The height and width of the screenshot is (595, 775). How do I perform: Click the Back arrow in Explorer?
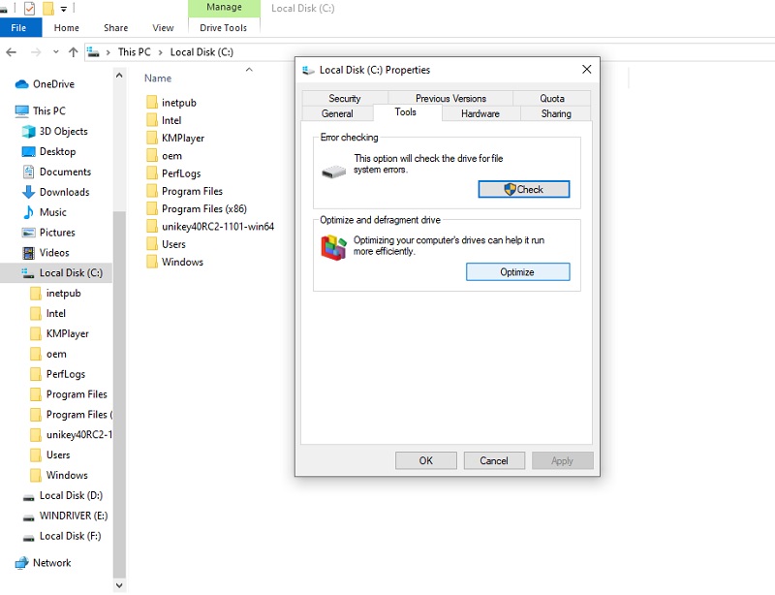pos(11,52)
